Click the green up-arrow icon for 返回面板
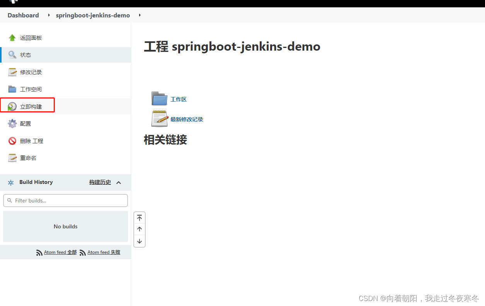The height and width of the screenshot is (306, 485). (x=12, y=38)
